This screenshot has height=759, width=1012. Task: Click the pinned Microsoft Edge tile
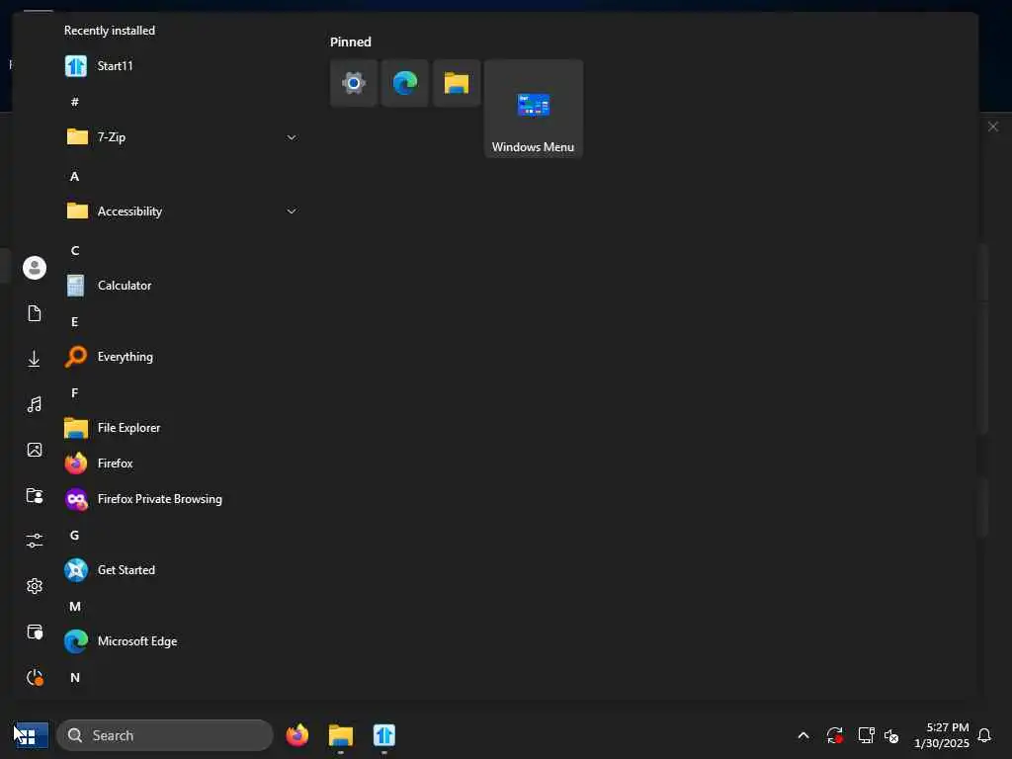tap(405, 83)
